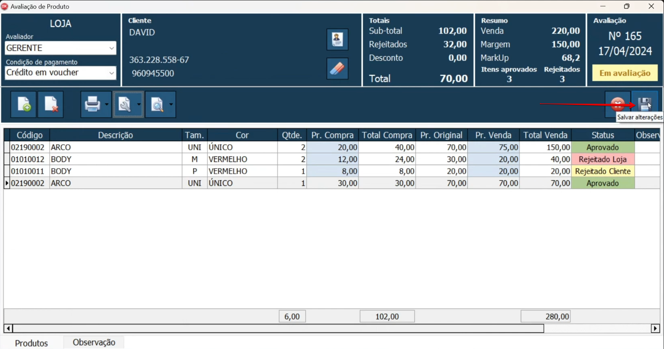
Task: Click the phone number 960945500
Action: point(153,73)
